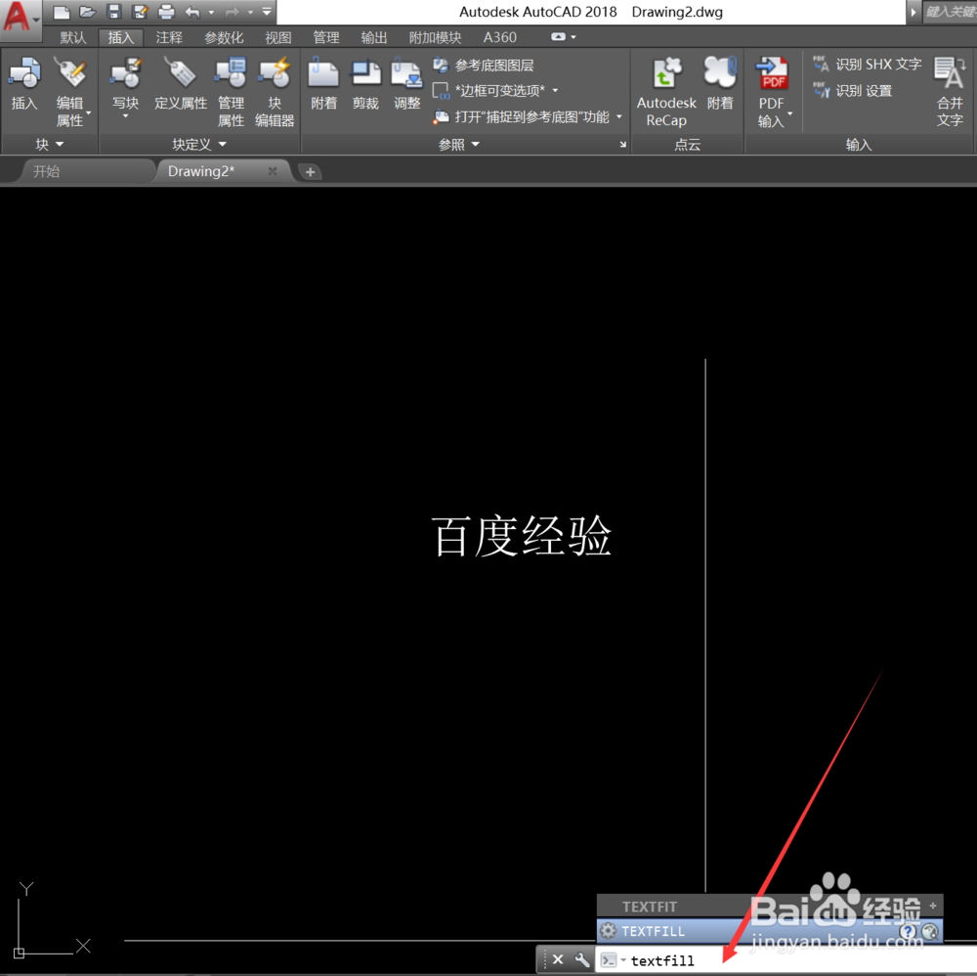Switch to the A360 ribbon tab

coord(499,37)
